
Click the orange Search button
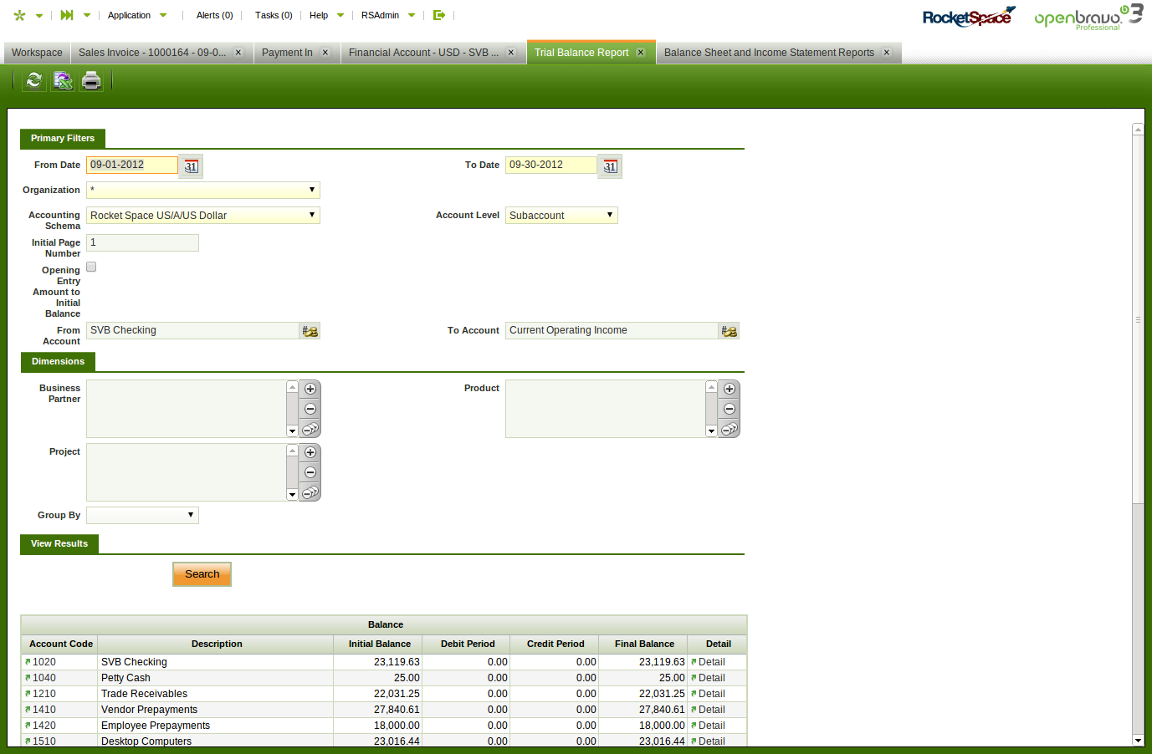coord(202,574)
